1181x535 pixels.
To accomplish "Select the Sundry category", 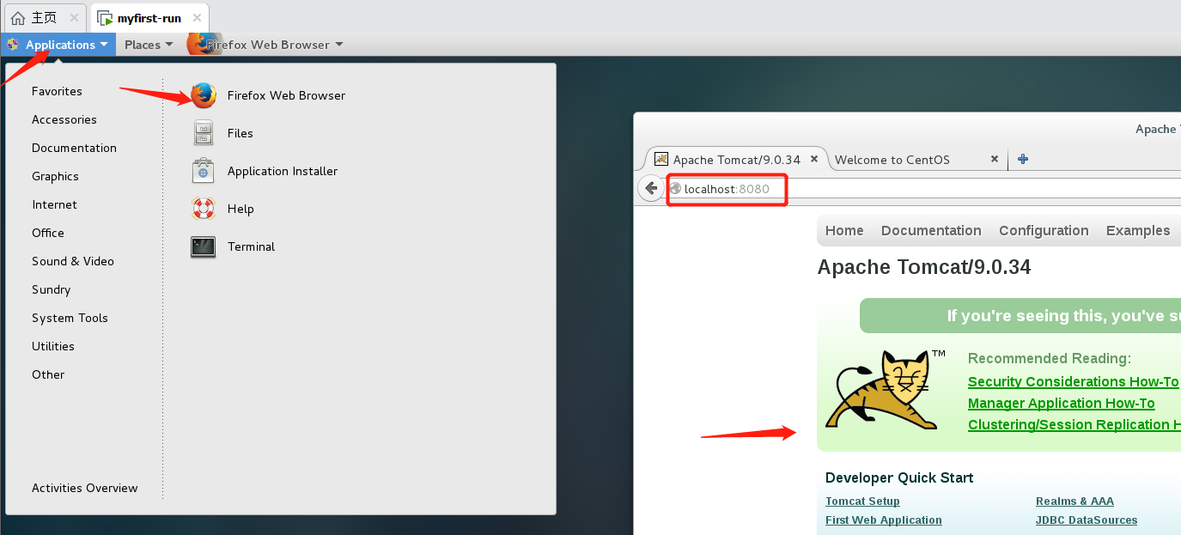I will [52, 289].
